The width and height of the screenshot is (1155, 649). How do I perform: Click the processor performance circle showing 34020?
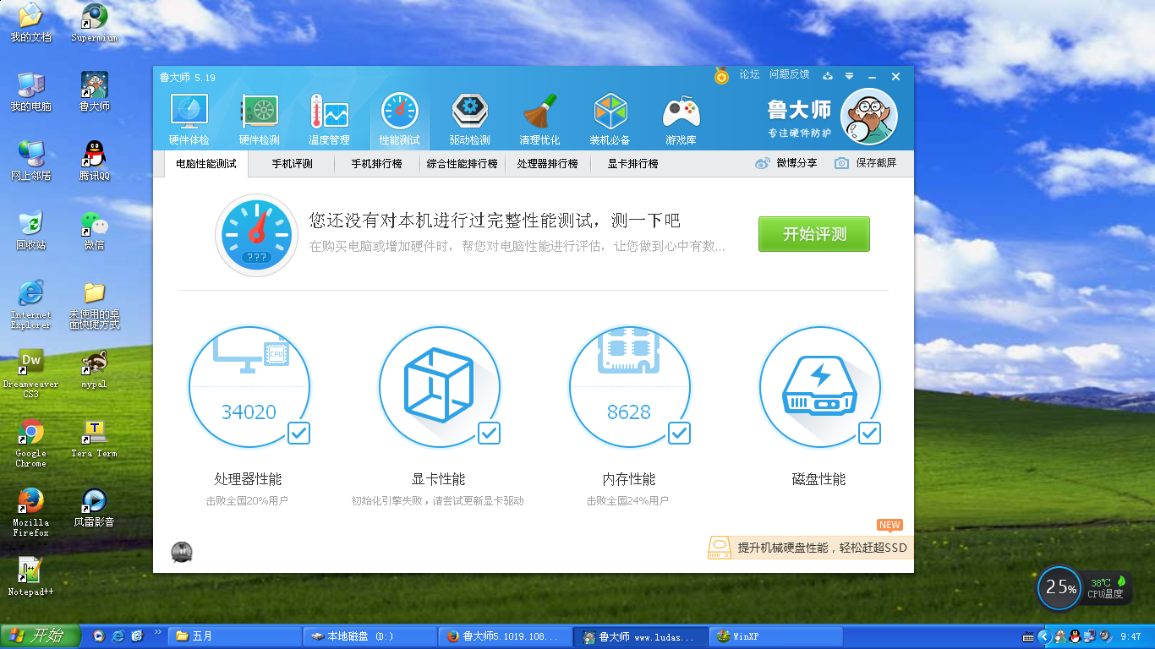point(249,386)
